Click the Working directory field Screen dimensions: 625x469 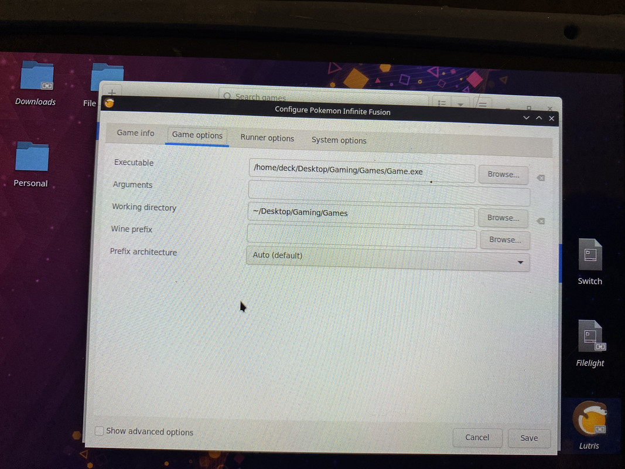pos(361,214)
